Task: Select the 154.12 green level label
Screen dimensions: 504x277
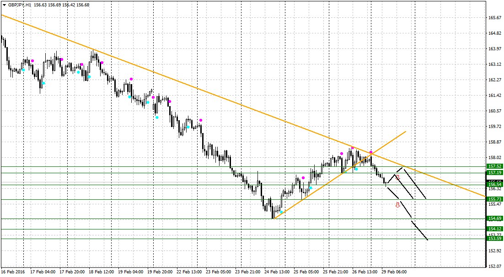Action: pyautogui.click(x=495, y=229)
